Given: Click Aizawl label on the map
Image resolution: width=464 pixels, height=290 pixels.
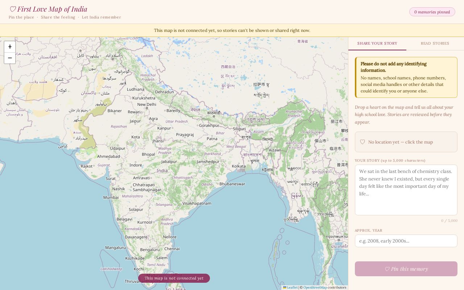Looking at the screenshot, I should click(275, 150).
